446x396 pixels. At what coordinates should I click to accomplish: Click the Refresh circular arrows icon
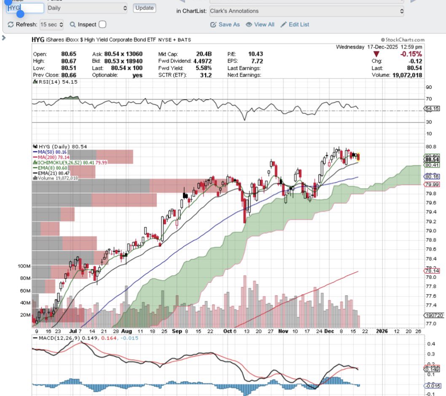coord(11,24)
